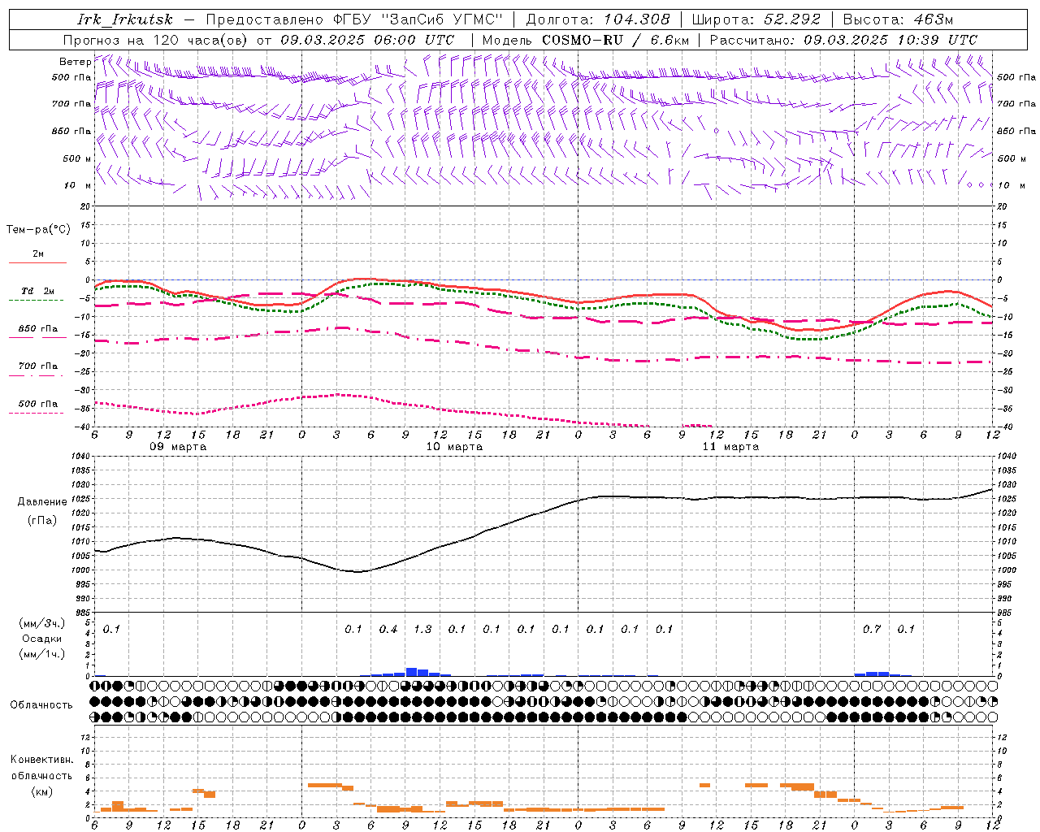Click the 0.7 precipitation total value
The width and height of the screenshot is (1040, 832).
(872, 629)
